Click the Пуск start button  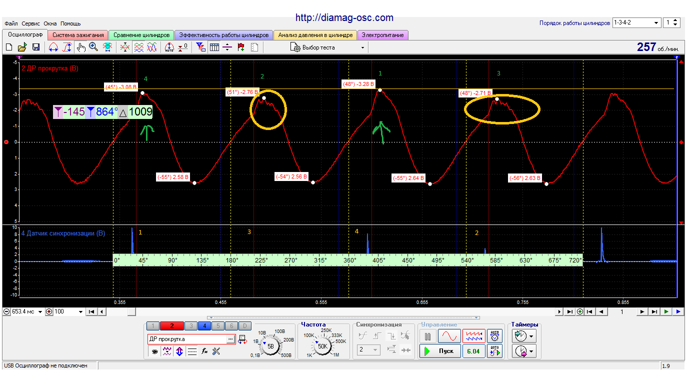tap(439, 351)
